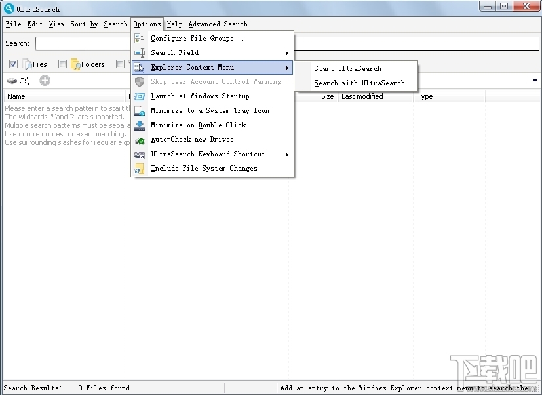The image size is (542, 395).
Task: Toggle the Files checkbox
Action: [x=13, y=64]
